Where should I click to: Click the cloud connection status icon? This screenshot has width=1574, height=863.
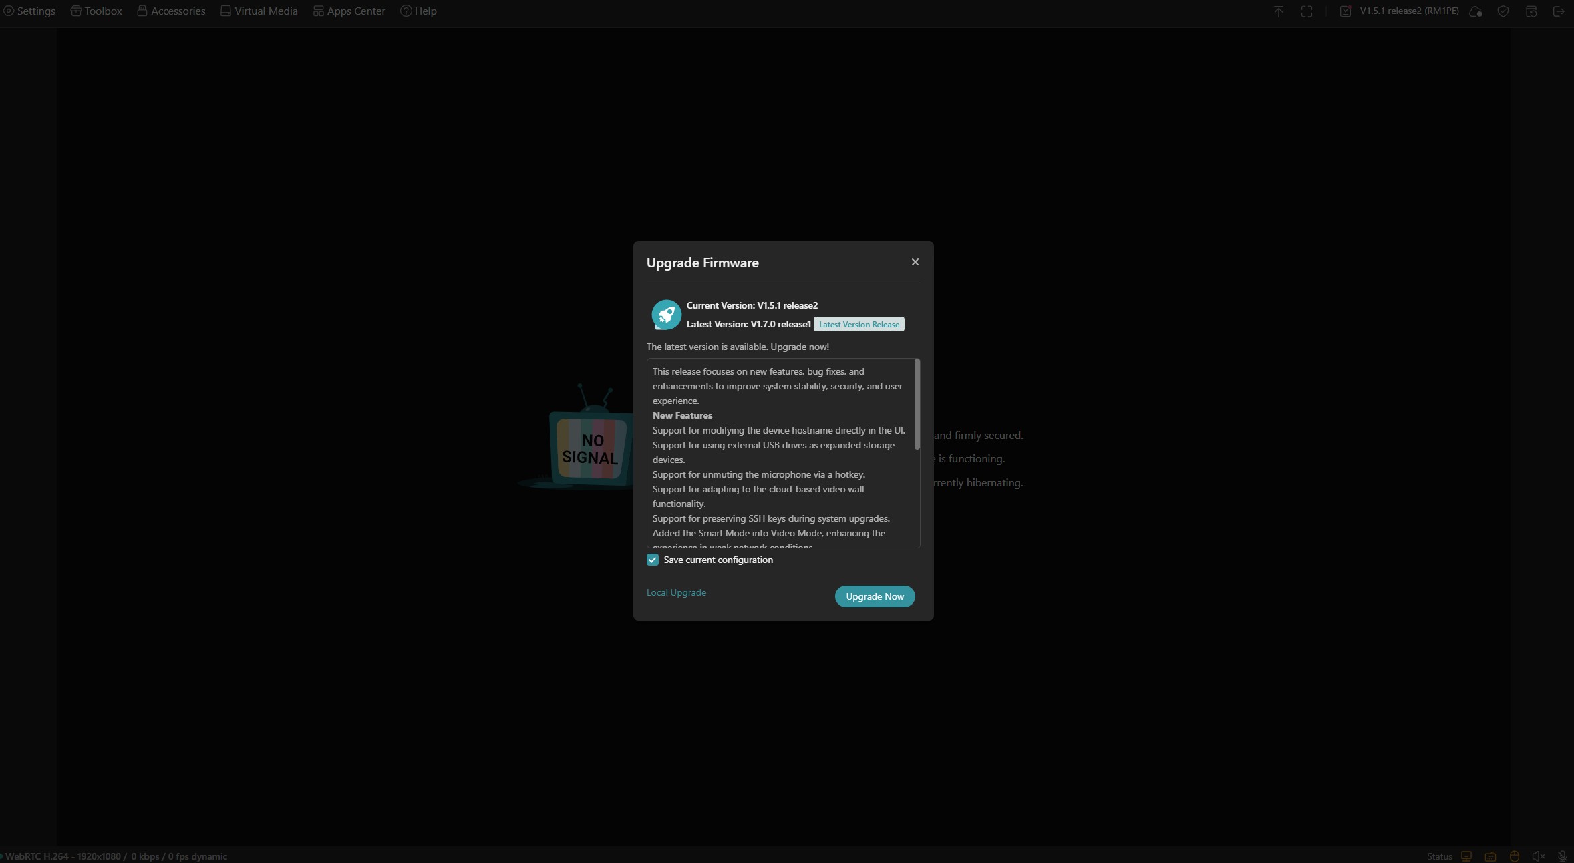1476,11
